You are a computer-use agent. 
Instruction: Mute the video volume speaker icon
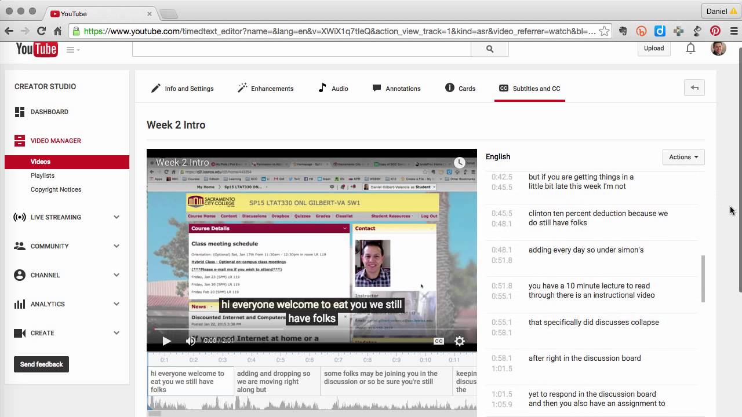191,341
